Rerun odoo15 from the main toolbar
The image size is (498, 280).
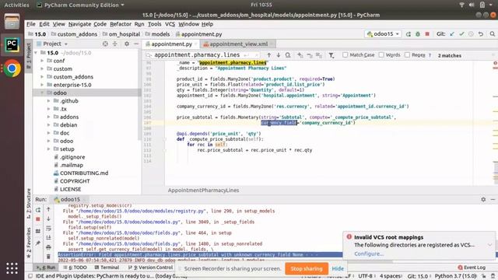pos(408,34)
